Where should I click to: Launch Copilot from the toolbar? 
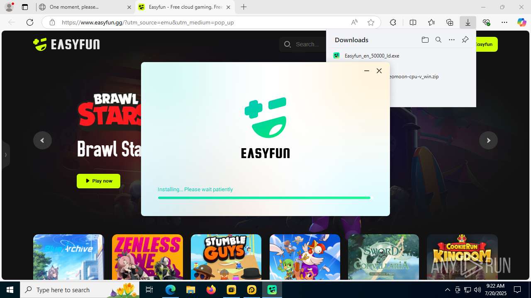pos(521,22)
